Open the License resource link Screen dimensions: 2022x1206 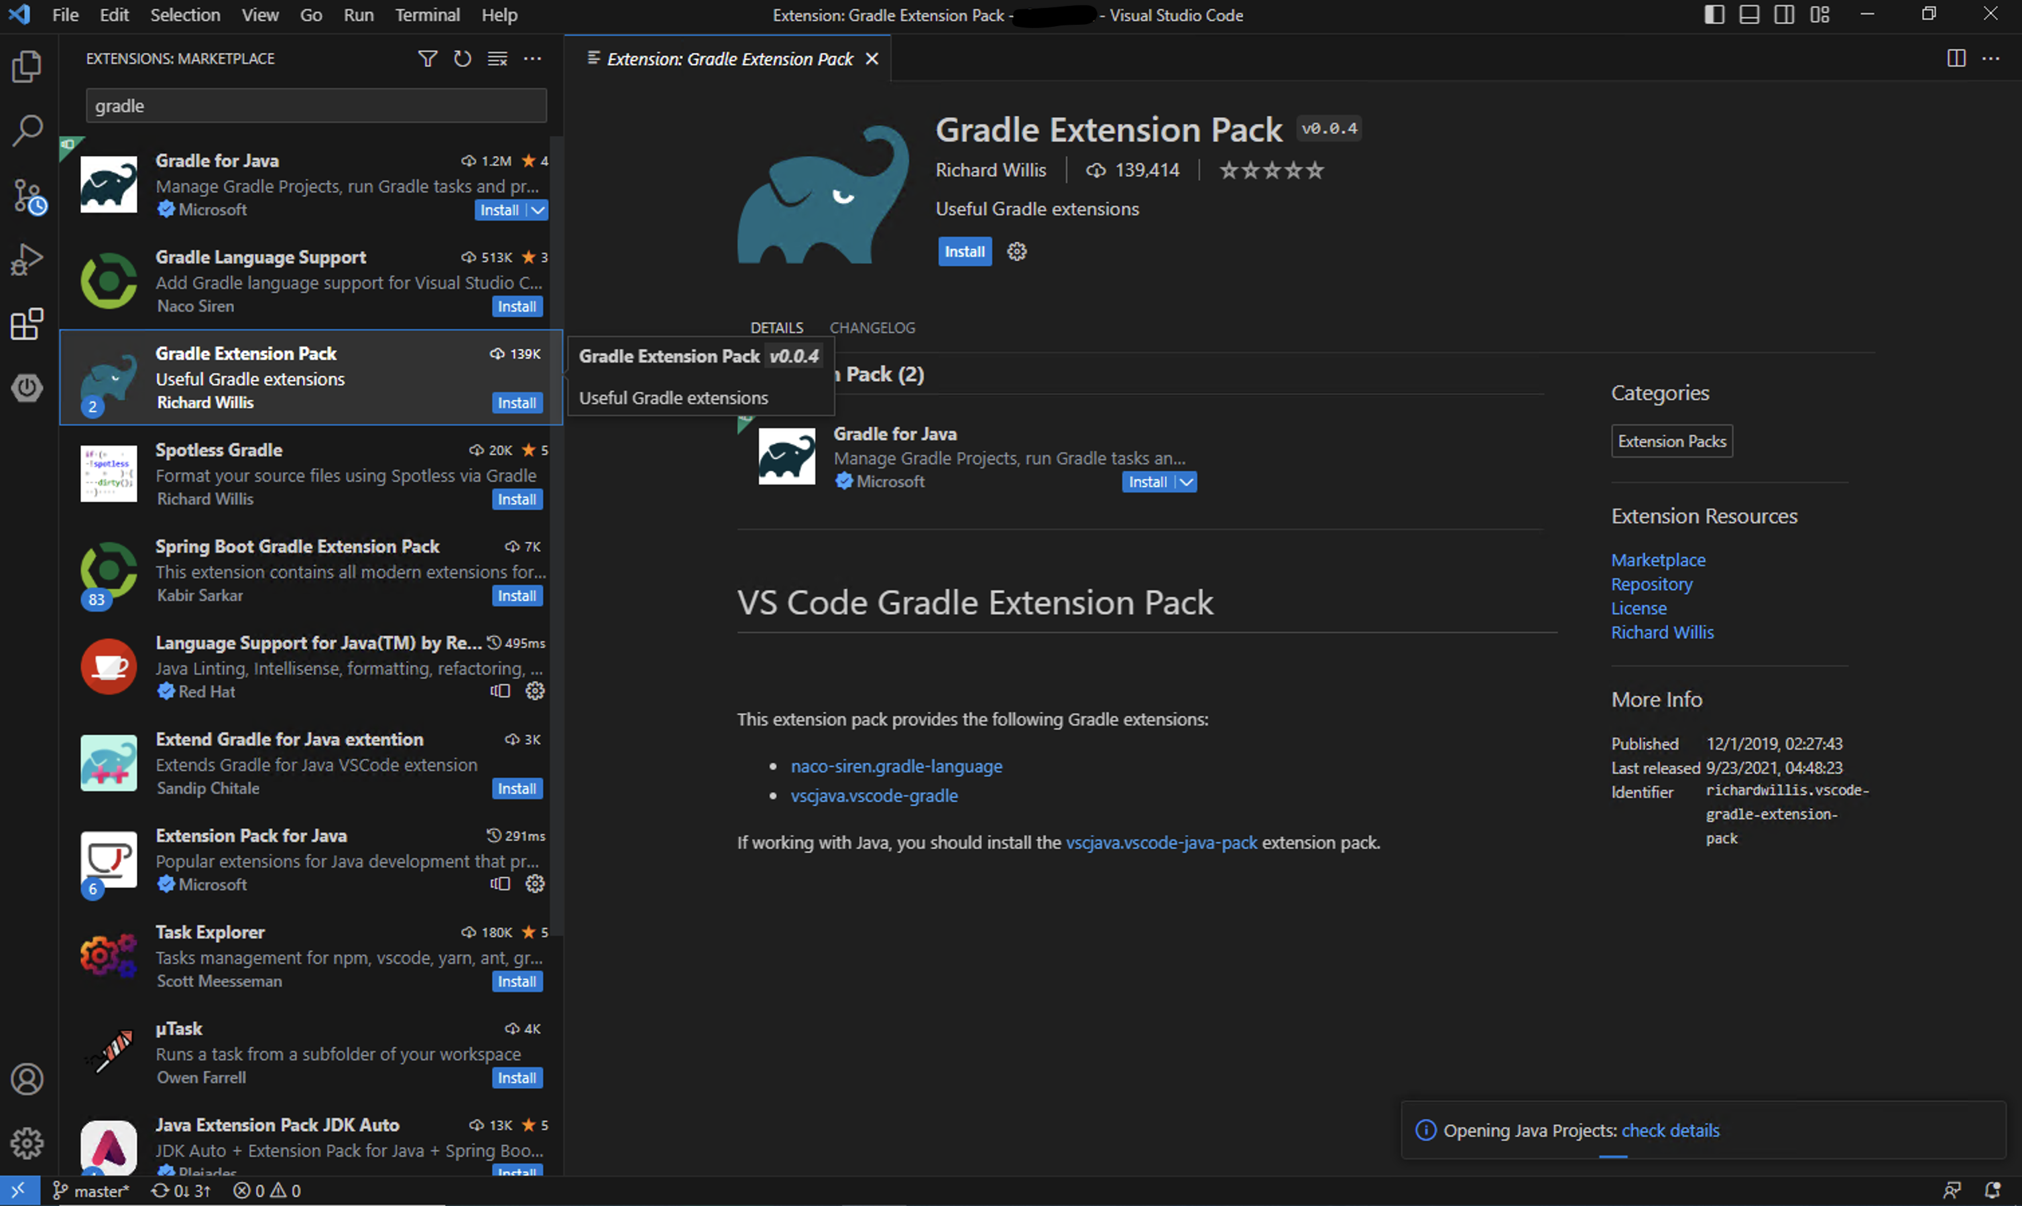click(1639, 608)
